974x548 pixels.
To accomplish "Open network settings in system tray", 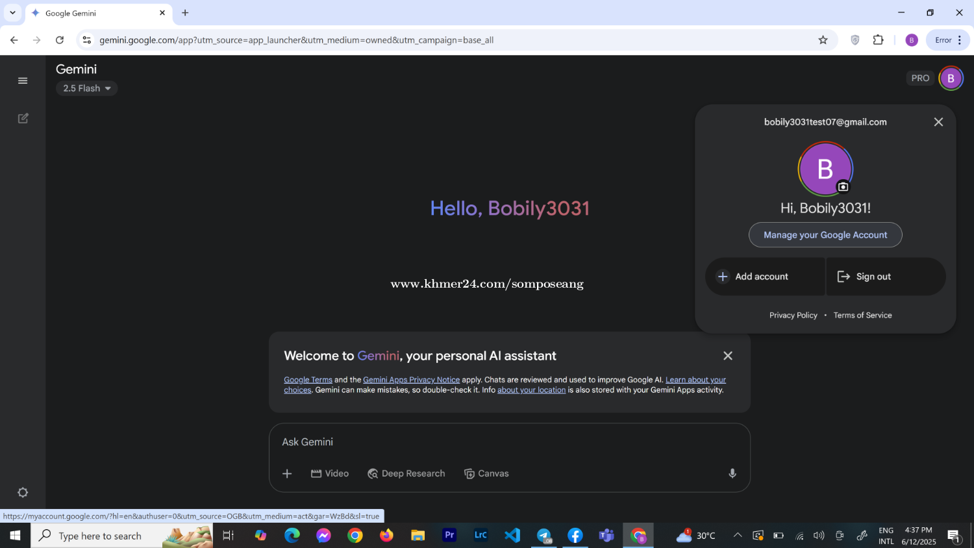I will 799,536.
